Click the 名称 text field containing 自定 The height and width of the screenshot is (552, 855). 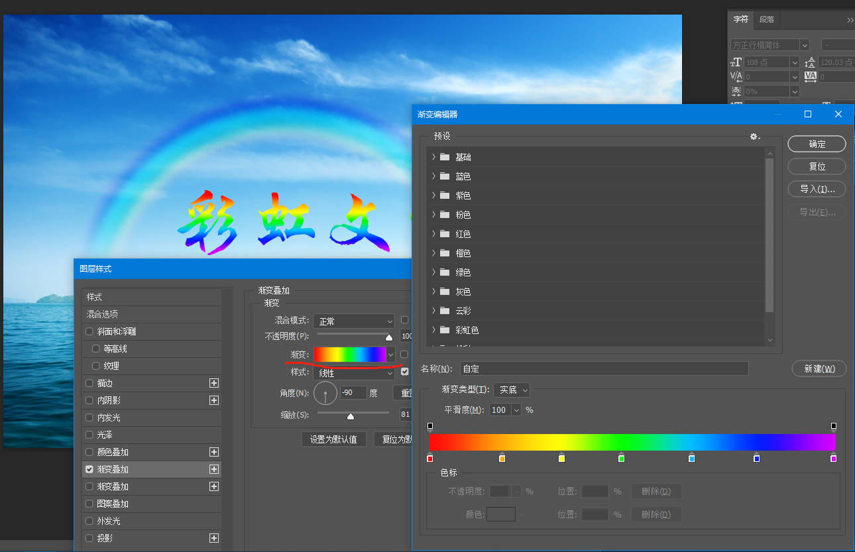(x=604, y=368)
